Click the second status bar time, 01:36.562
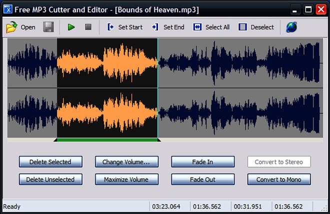Viewport: 330px width, 214px height. [207, 207]
